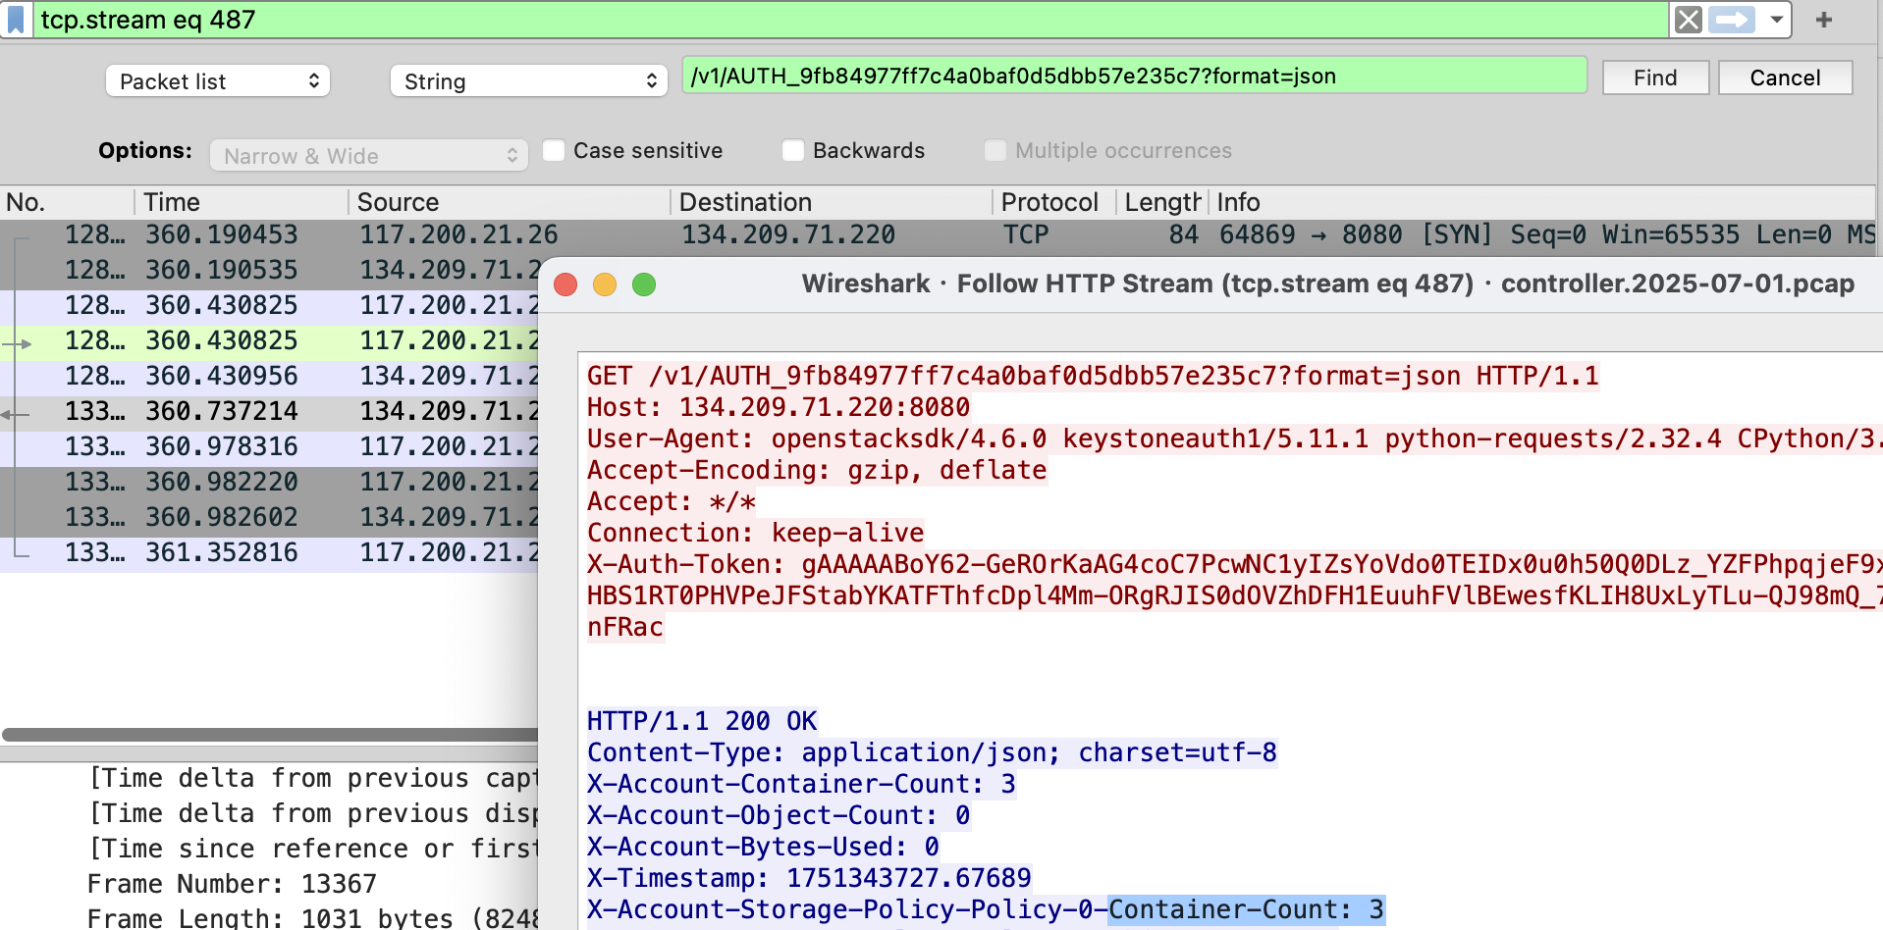1883x930 pixels.
Task: Sort packets by the Source column header
Action: click(x=510, y=202)
